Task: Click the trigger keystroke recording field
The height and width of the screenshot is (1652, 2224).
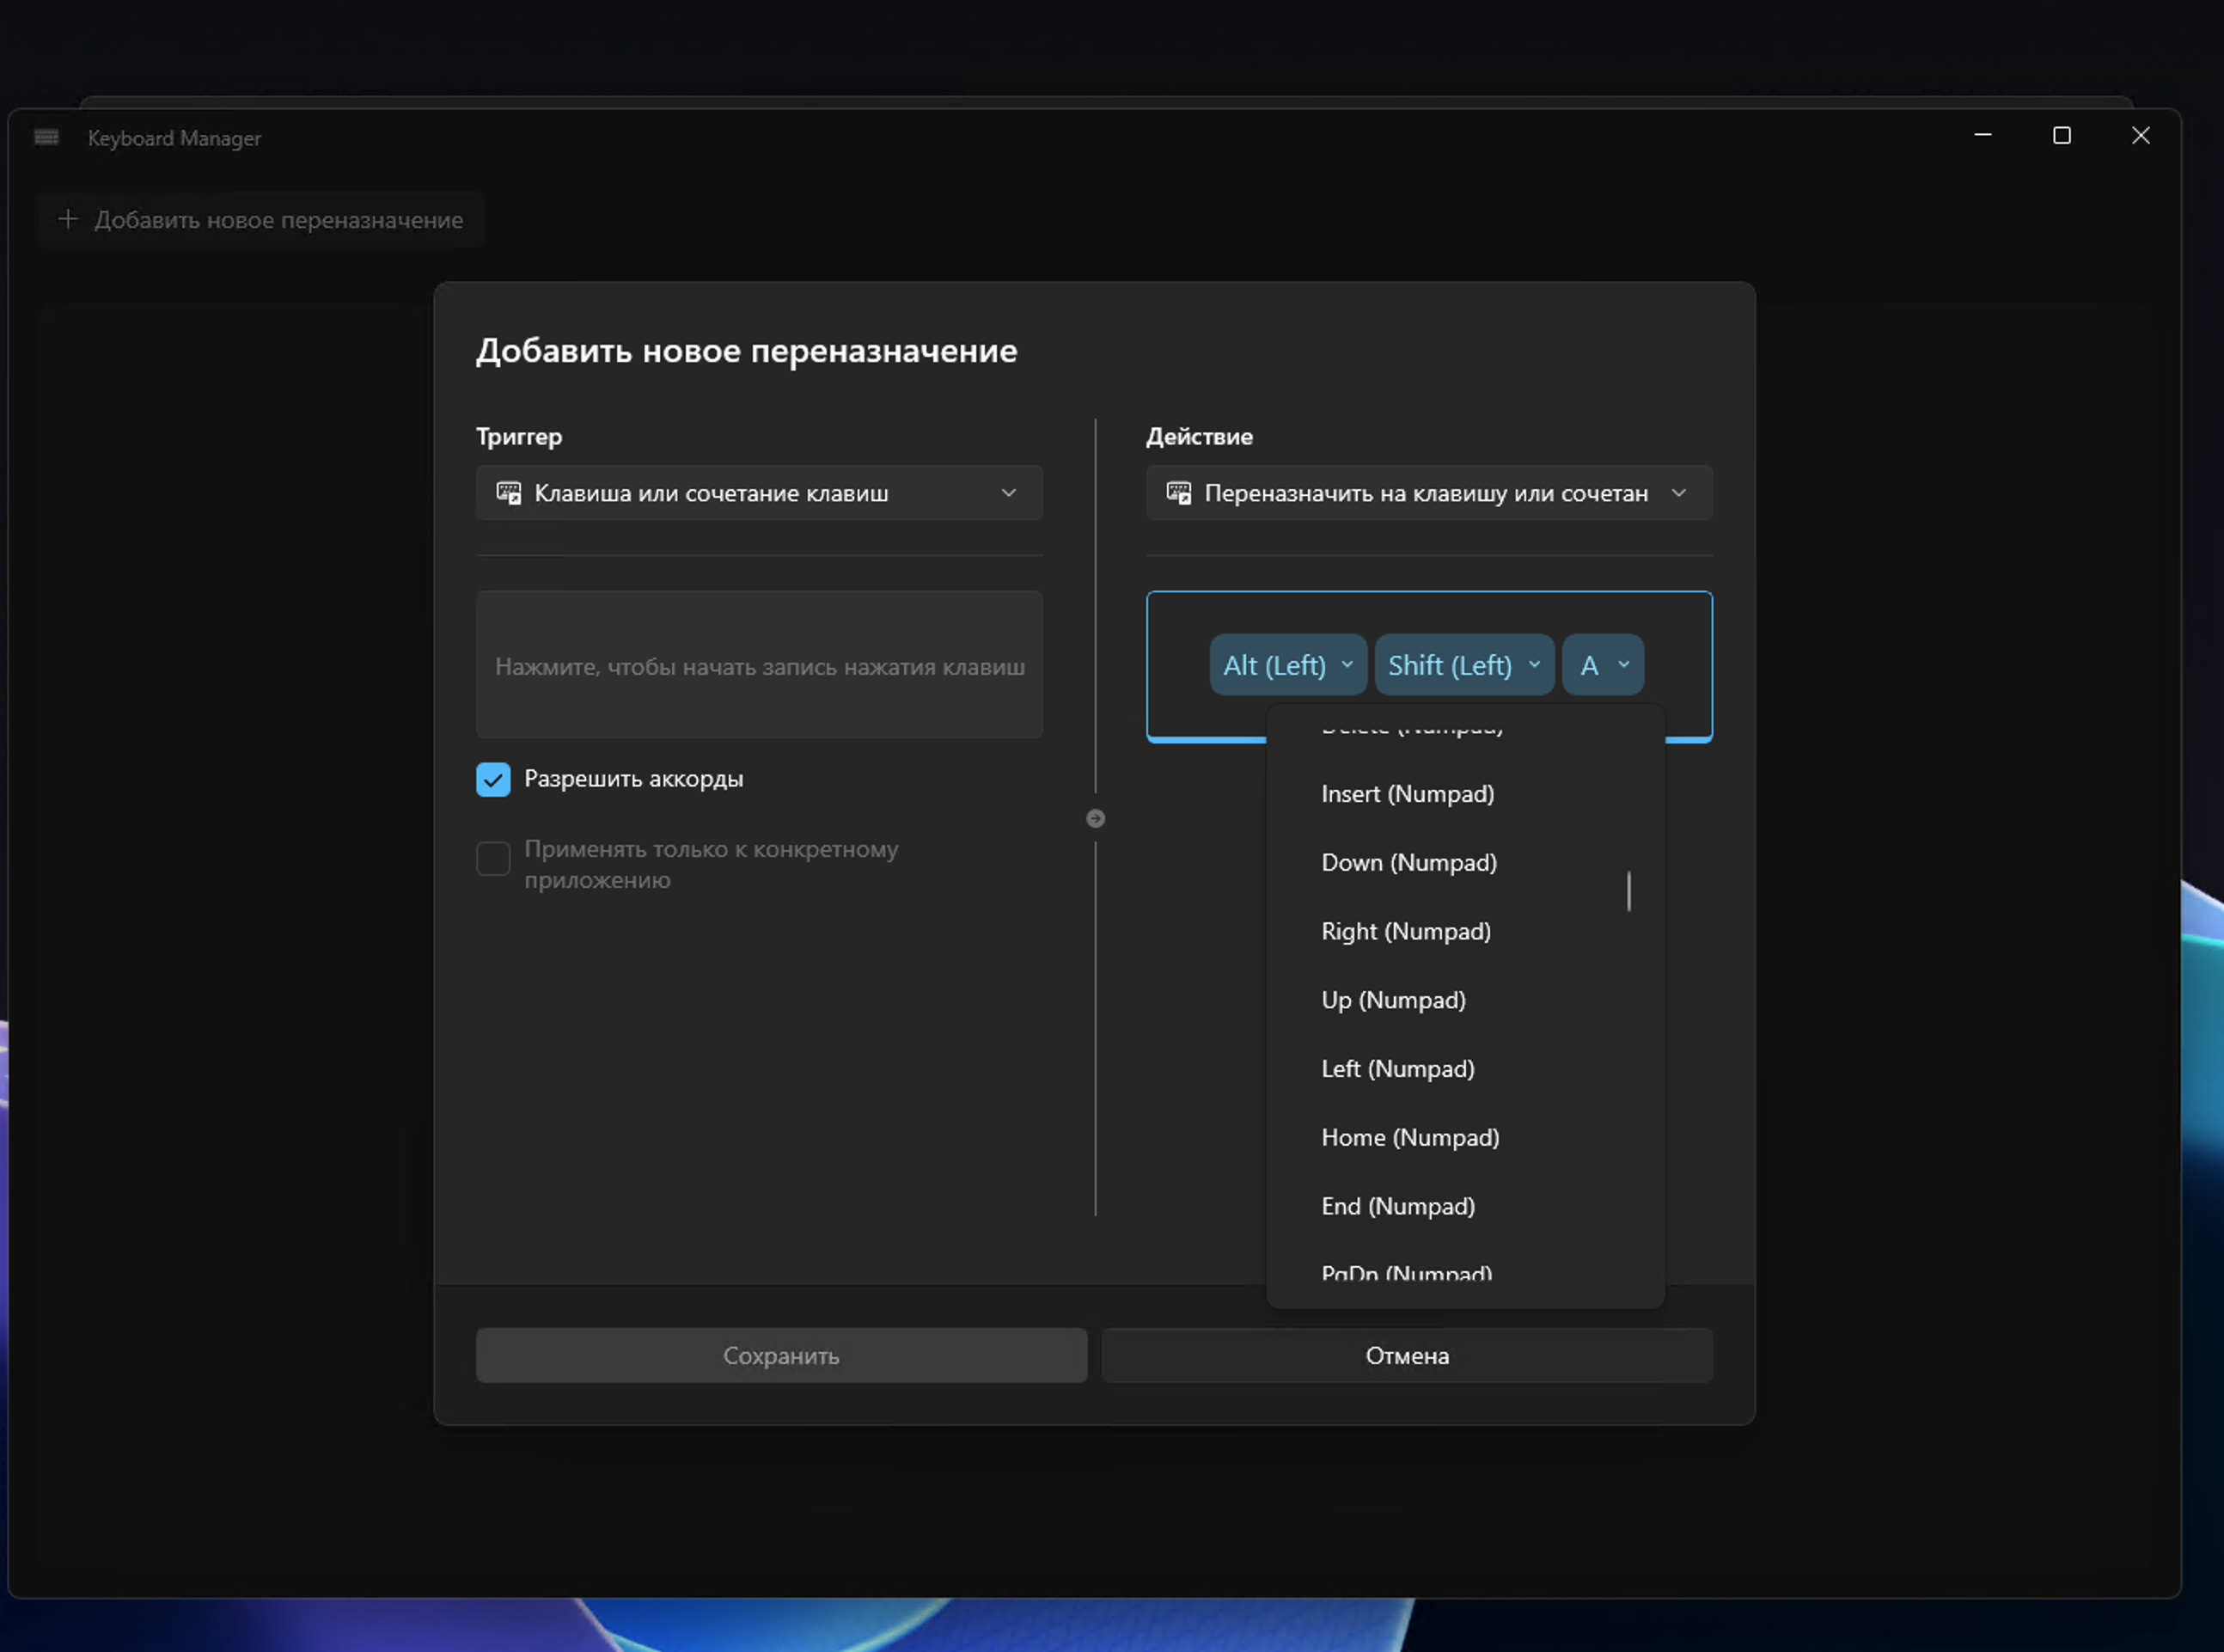Action: tap(759, 666)
